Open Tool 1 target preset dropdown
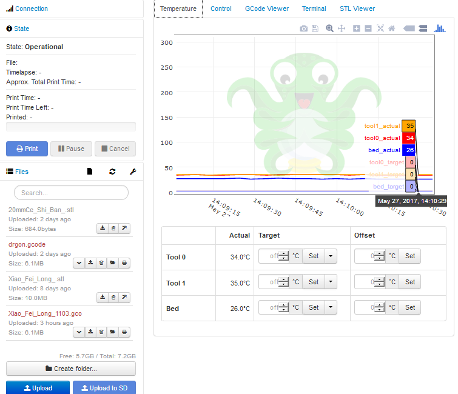Image resolution: width=458 pixels, height=394 pixels. click(331, 282)
